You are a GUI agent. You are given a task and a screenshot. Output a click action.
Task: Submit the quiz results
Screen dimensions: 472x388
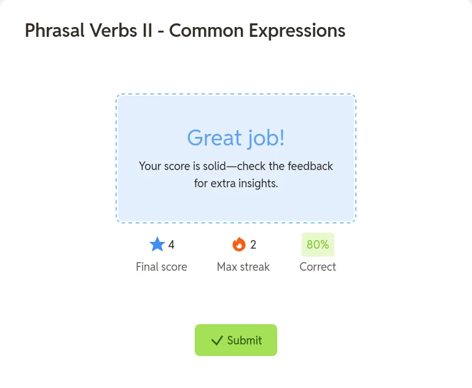coord(236,340)
